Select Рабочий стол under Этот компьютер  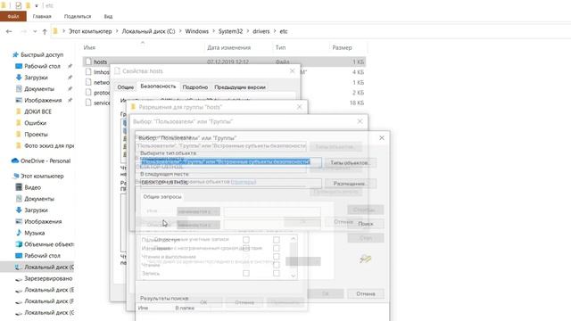[x=42, y=256]
